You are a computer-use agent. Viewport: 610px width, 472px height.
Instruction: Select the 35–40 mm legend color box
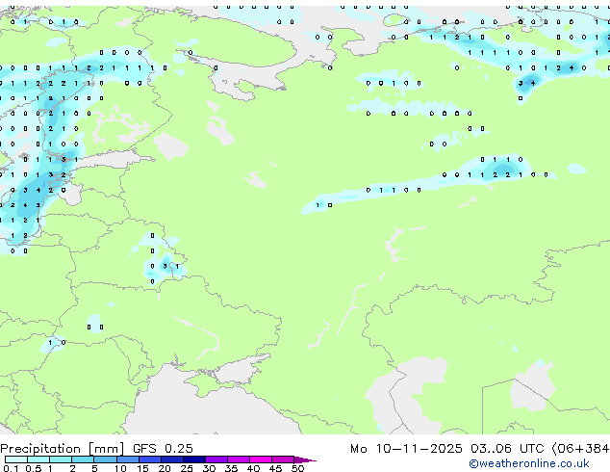tap(238, 459)
